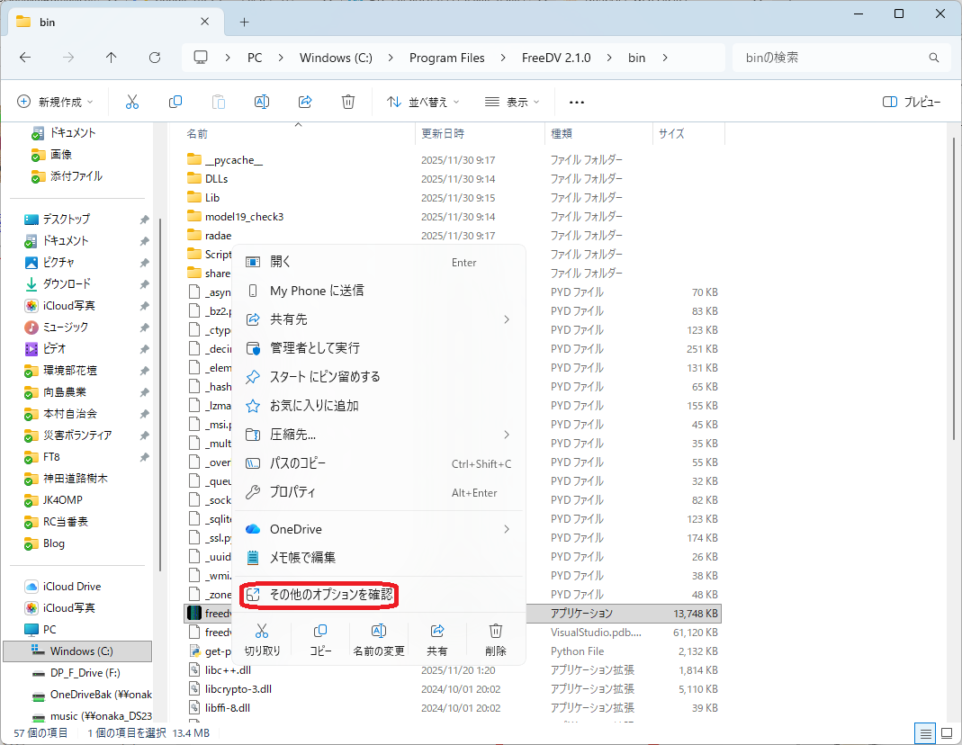Open iCloud Drive in the sidebar

(x=72, y=587)
